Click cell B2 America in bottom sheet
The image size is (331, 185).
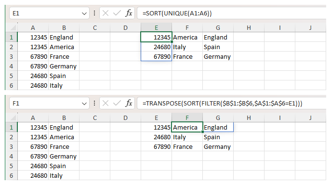(64, 137)
